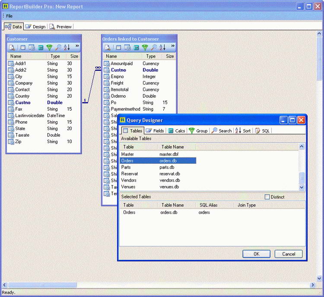The image size is (324, 297).
Task: Select highlighted Orders row in Available Tables
Action: point(158,161)
